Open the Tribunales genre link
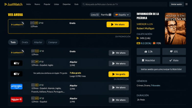This screenshot has height=108, width=192. point(155,85)
